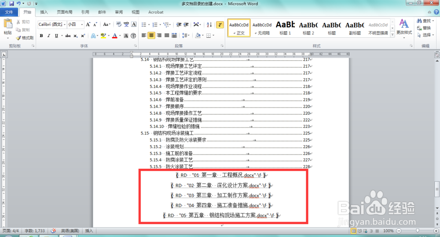The image size is (440, 237).
Task: Click the character shading icon
Action: [x=126, y=36]
